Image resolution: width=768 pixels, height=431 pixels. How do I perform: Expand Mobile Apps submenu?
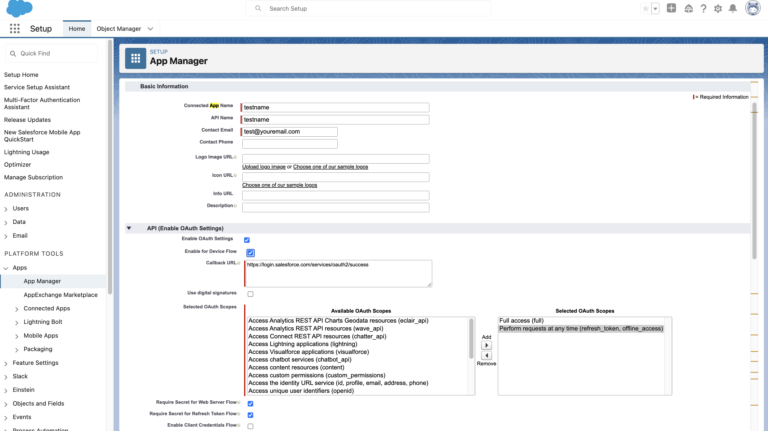[17, 336]
